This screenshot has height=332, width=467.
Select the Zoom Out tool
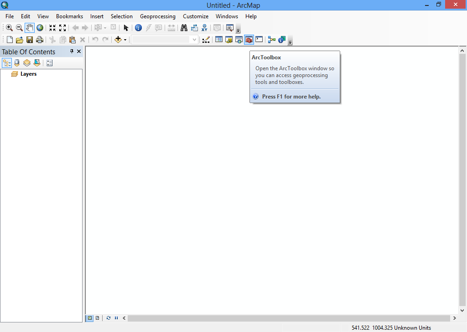point(19,28)
